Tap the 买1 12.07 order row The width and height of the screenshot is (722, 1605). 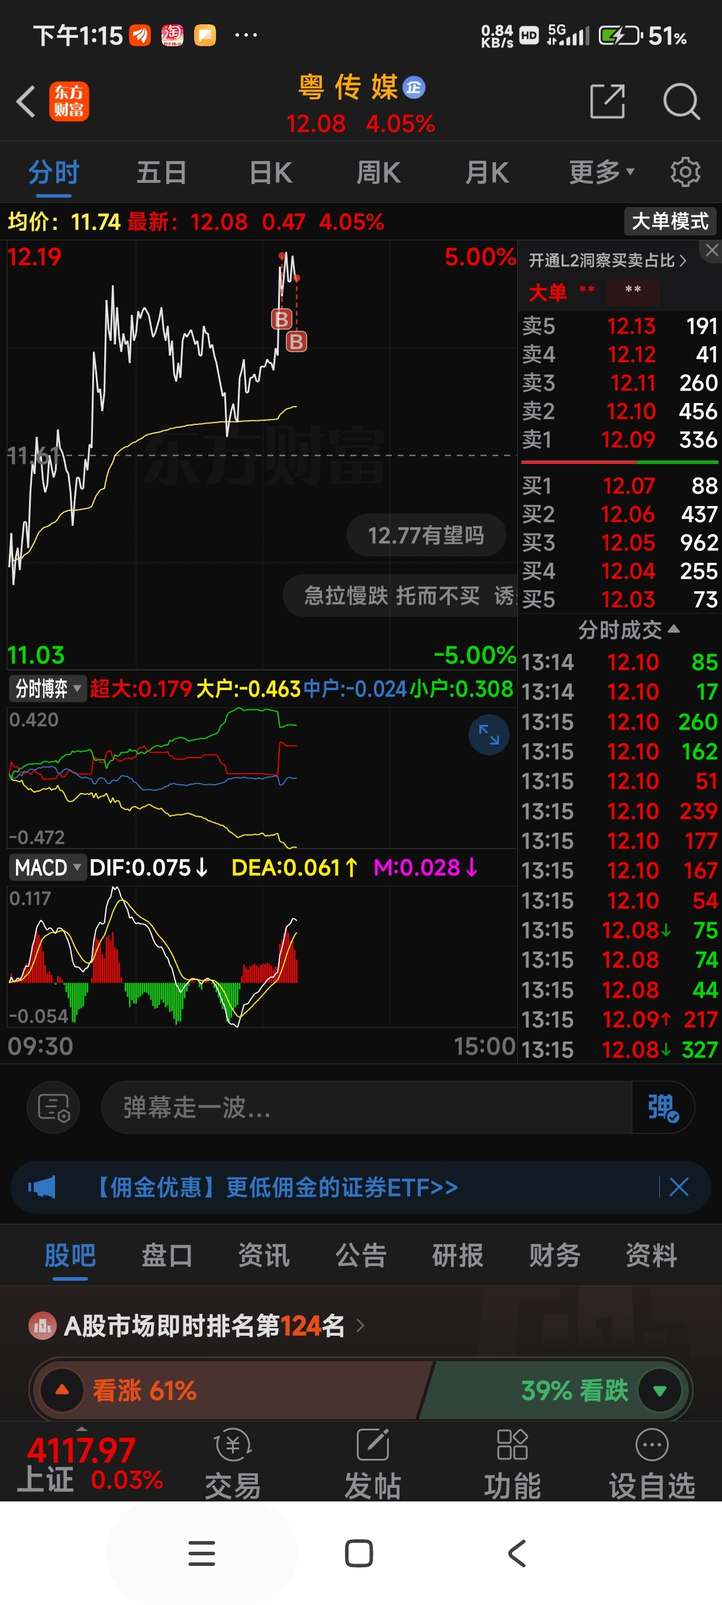point(619,485)
